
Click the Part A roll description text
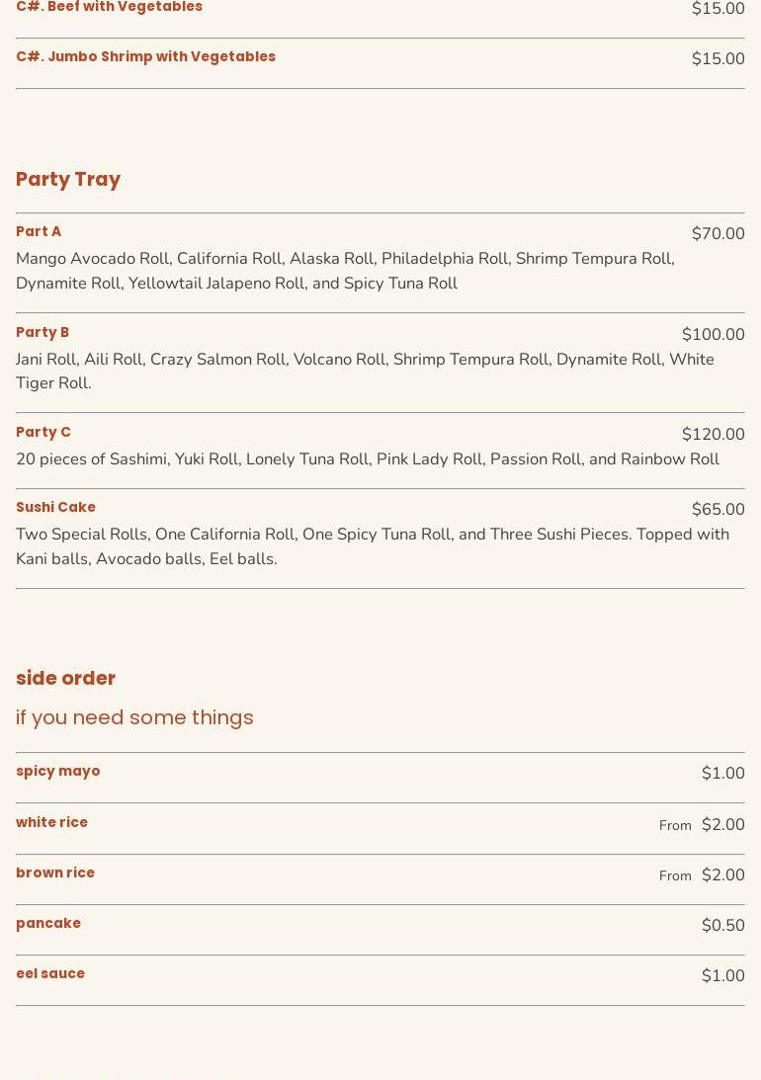(345, 271)
